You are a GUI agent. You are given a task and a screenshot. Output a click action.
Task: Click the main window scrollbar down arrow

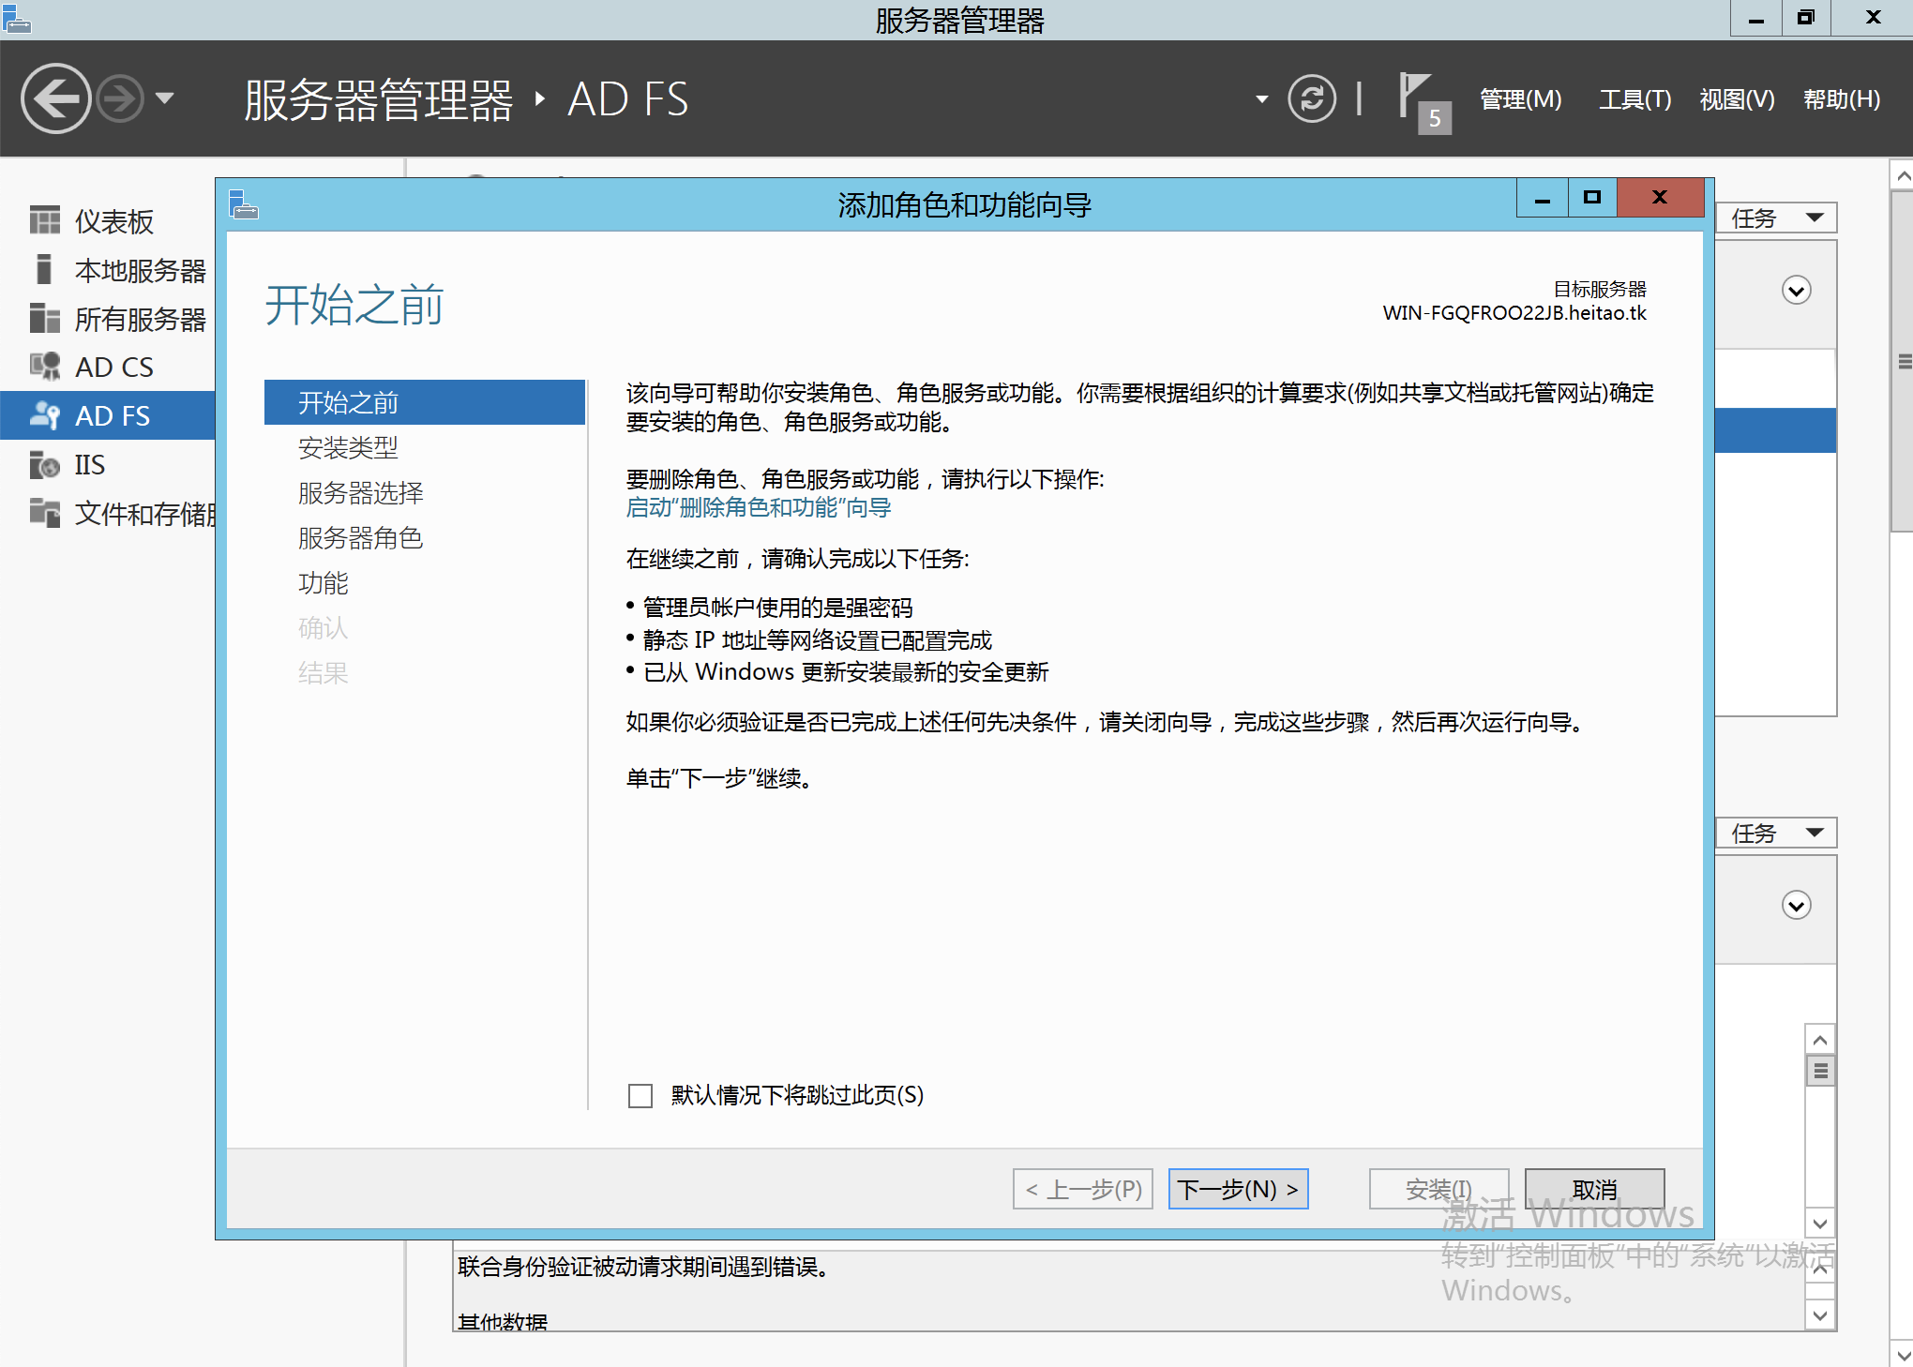point(1902,1354)
